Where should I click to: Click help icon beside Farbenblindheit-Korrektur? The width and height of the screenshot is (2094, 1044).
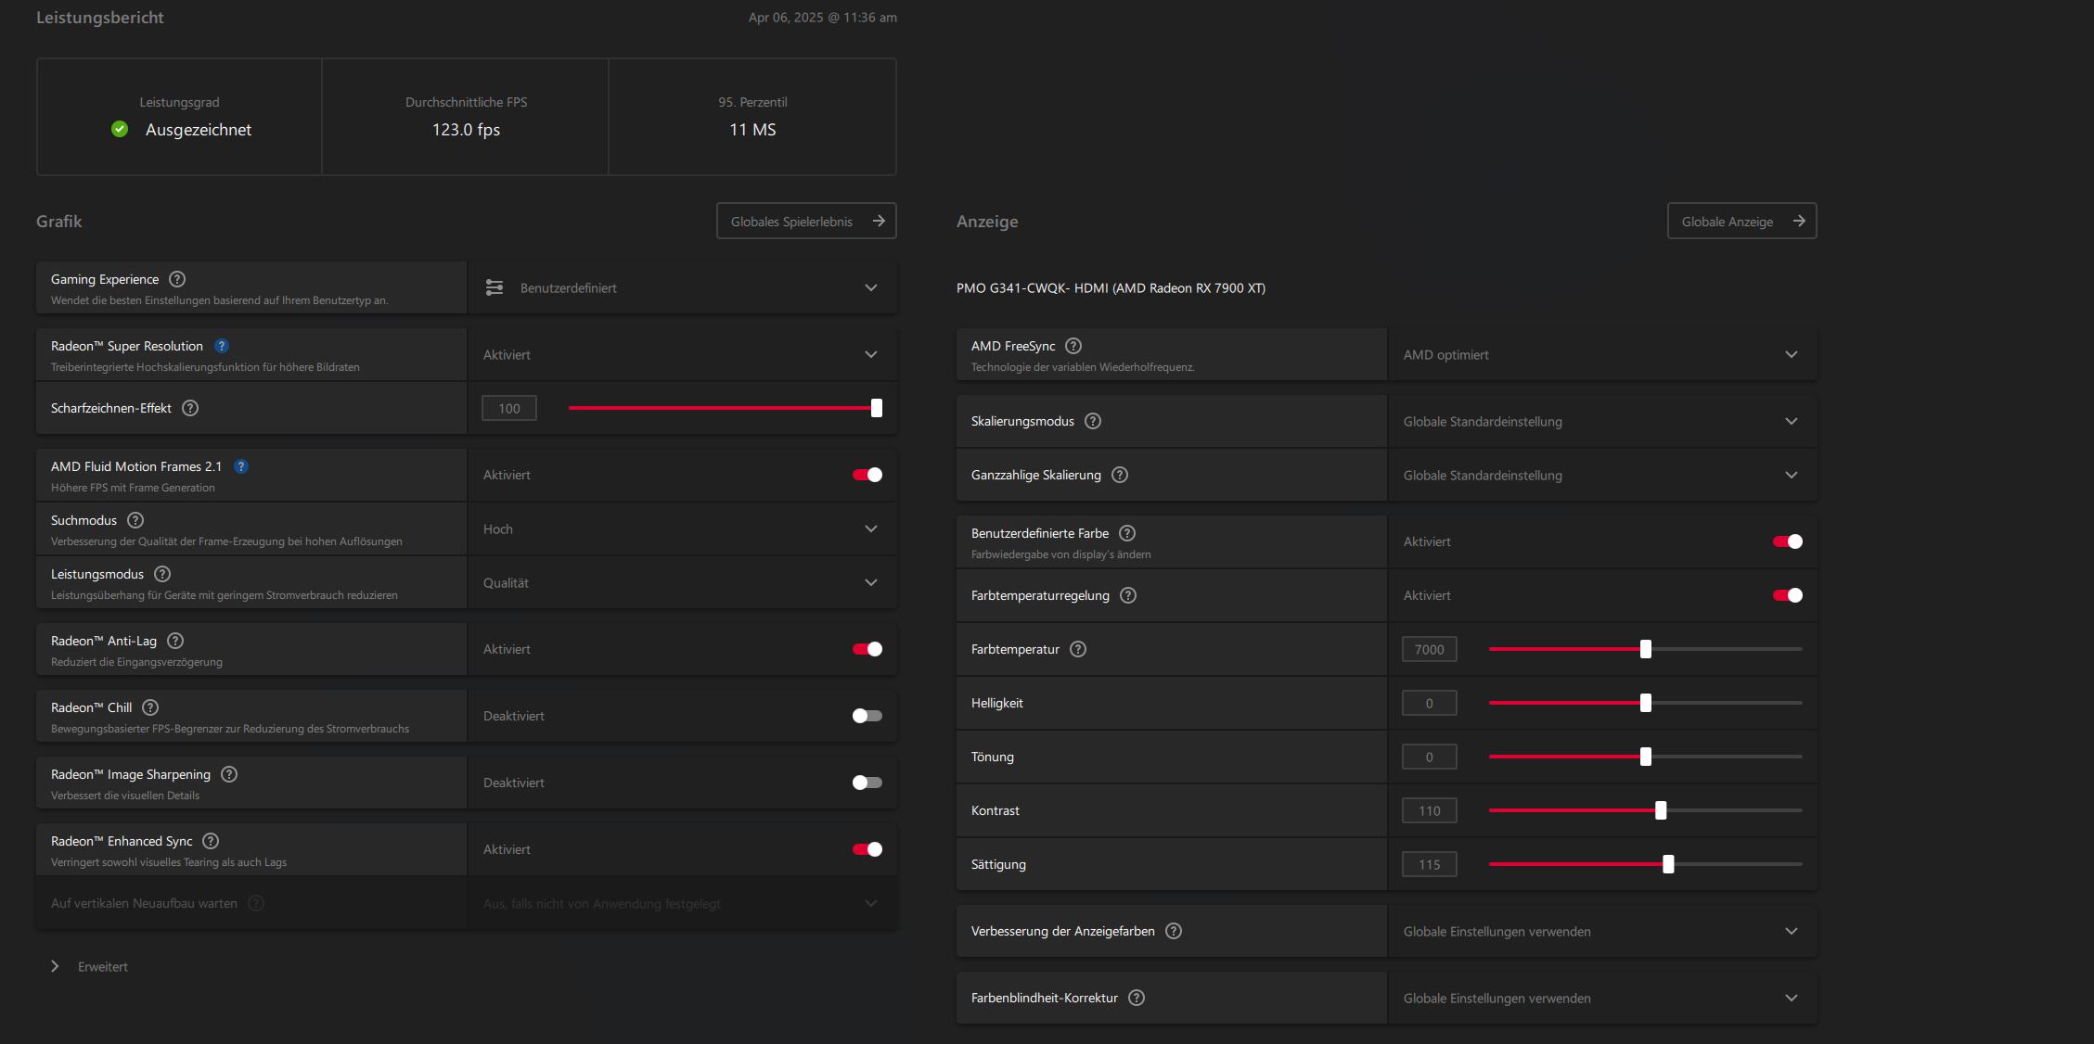tap(1137, 998)
